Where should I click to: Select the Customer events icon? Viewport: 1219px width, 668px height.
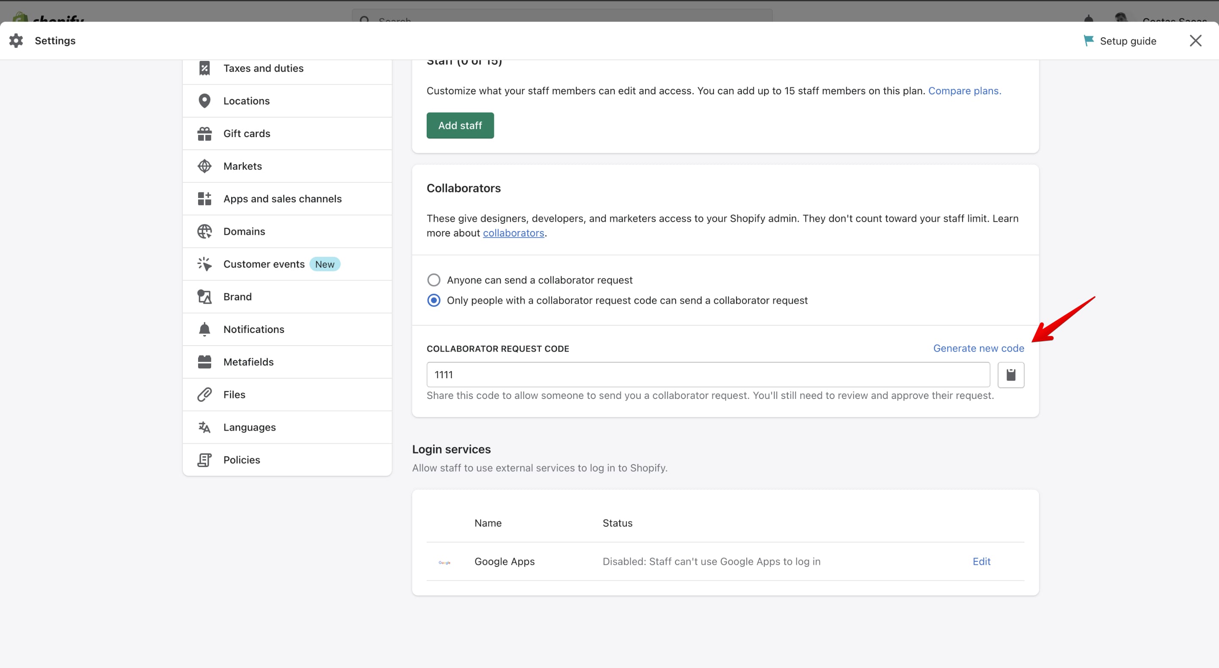pyautogui.click(x=204, y=264)
